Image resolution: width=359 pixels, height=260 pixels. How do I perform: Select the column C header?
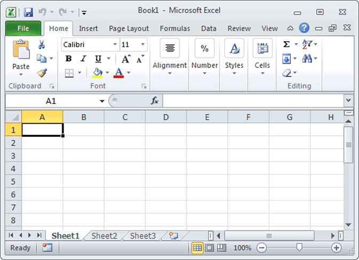click(x=125, y=117)
